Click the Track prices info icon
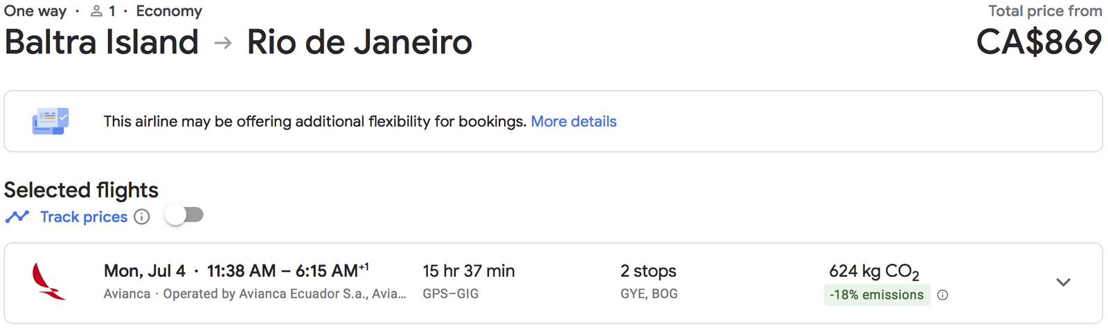The height and width of the screenshot is (333, 1108). coord(142,217)
